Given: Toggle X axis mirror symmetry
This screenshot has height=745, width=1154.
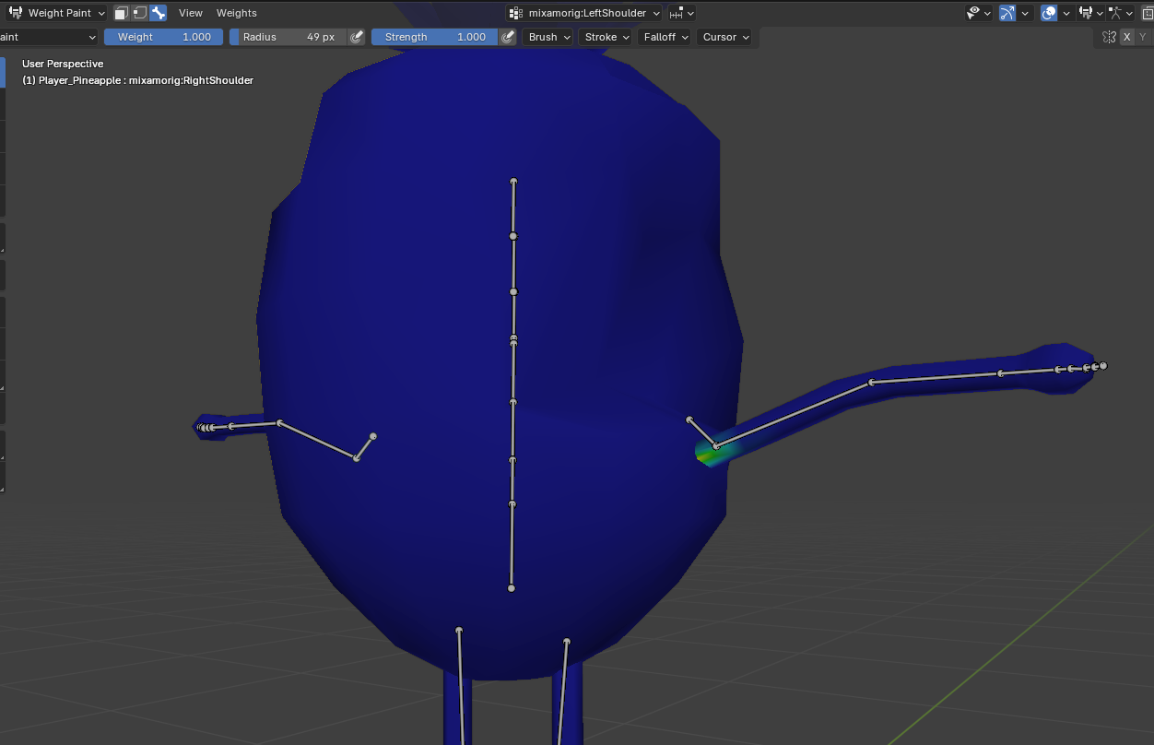Looking at the screenshot, I should (1127, 37).
